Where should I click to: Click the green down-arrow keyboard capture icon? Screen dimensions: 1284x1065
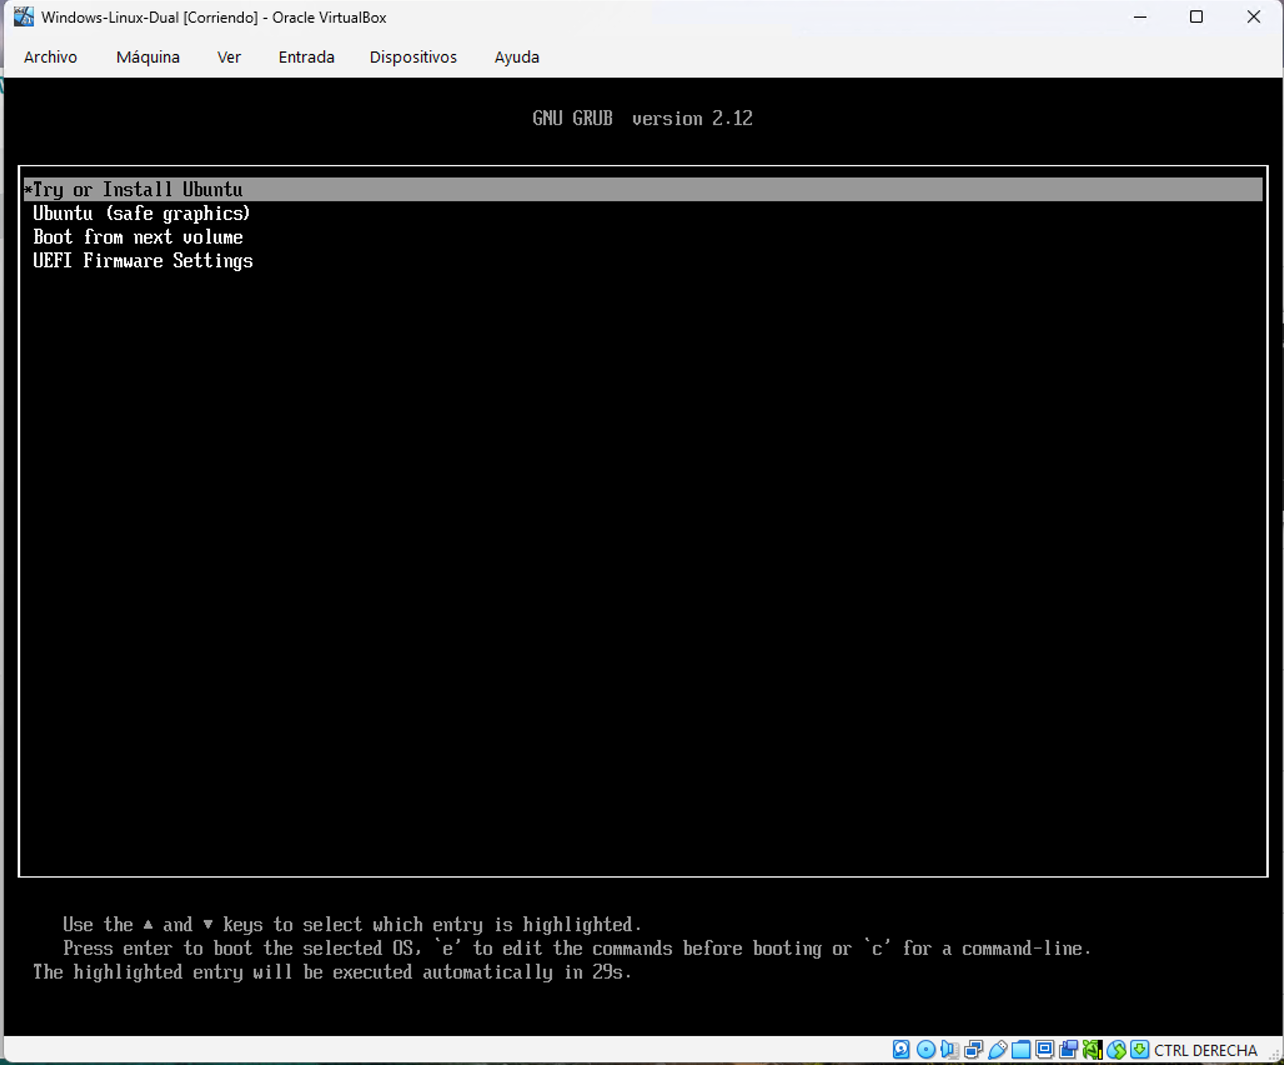[x=1140, y=1049]
